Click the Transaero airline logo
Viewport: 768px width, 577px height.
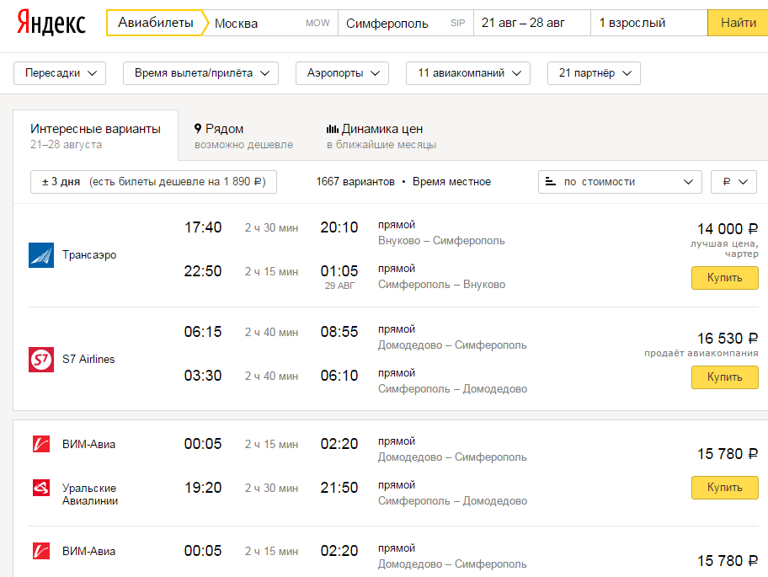coord(41,255)
